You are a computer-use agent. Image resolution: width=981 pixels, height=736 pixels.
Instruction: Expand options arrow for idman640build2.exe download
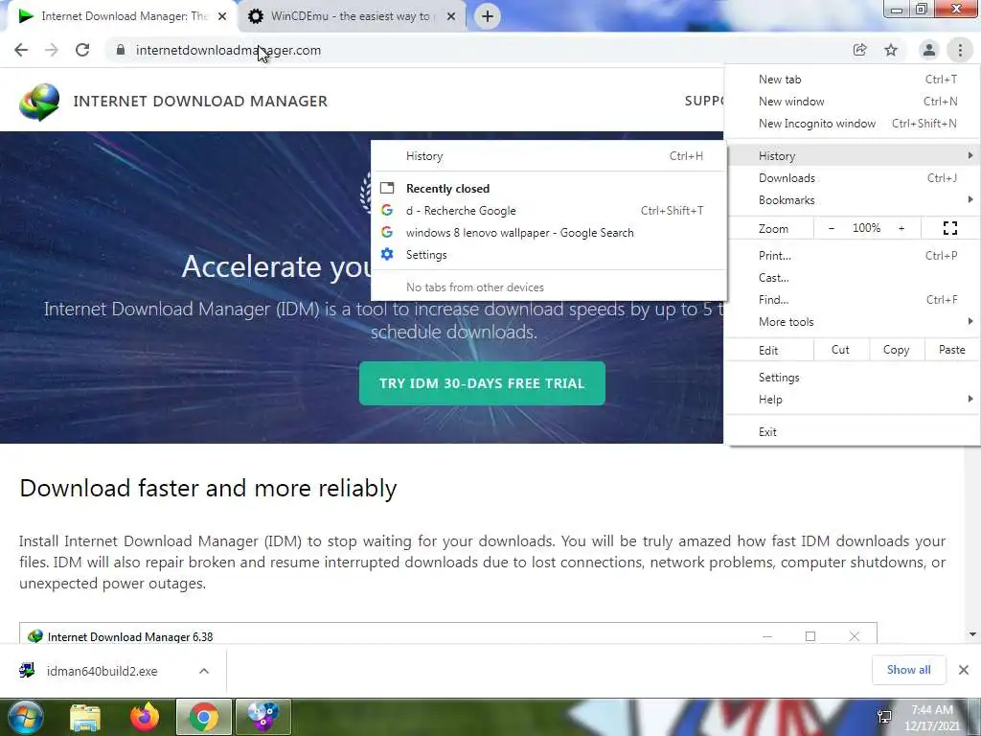click(x=204, y=671)
